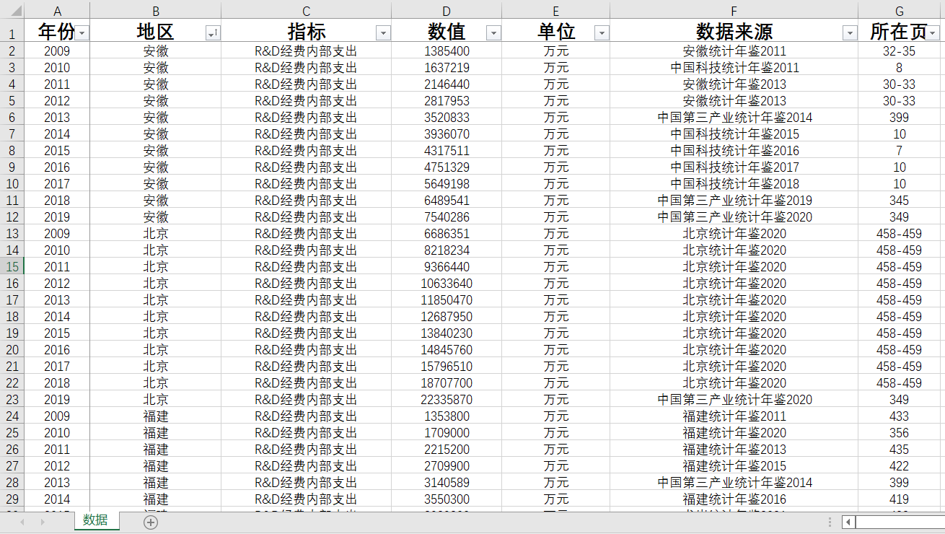Open the 年份 filter dropdown
Image resolution: width=945 pixels, height=534 pixels.
tap(82, 33)
